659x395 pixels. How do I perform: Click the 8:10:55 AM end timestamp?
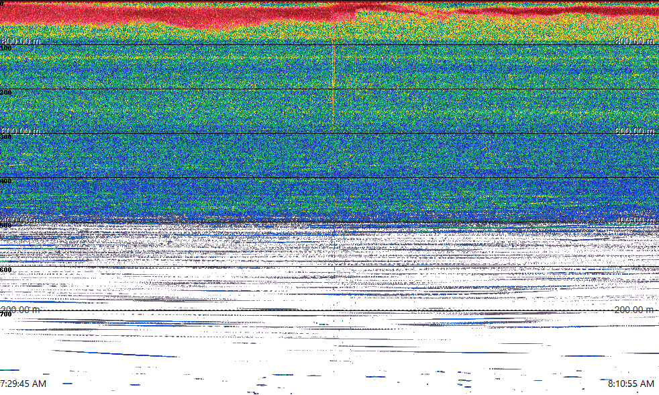[x=631, y=384]
